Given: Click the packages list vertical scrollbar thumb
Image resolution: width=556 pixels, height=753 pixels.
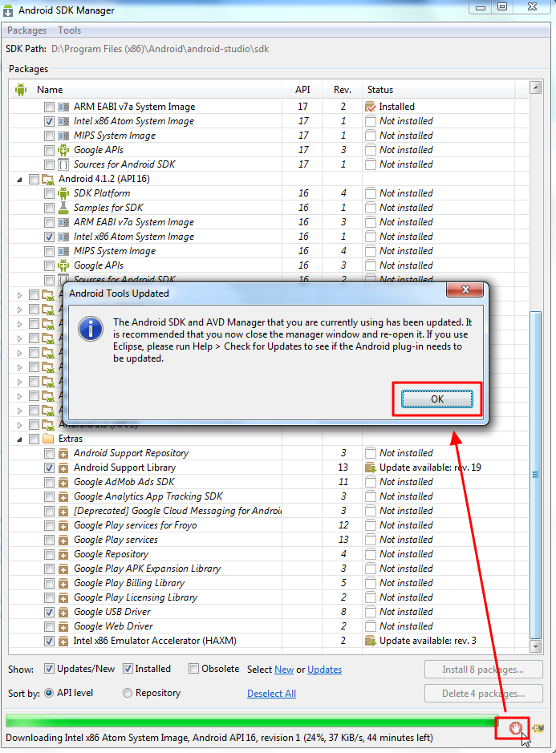Looking at the screenshot, I should click(535, 475).
